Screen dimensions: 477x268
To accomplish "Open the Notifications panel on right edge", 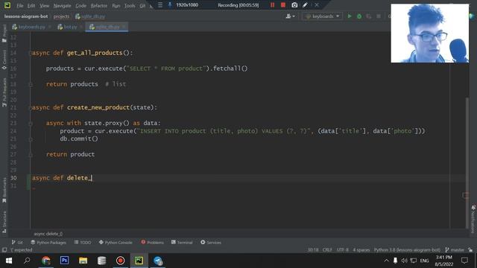I will tap(473, 219).
